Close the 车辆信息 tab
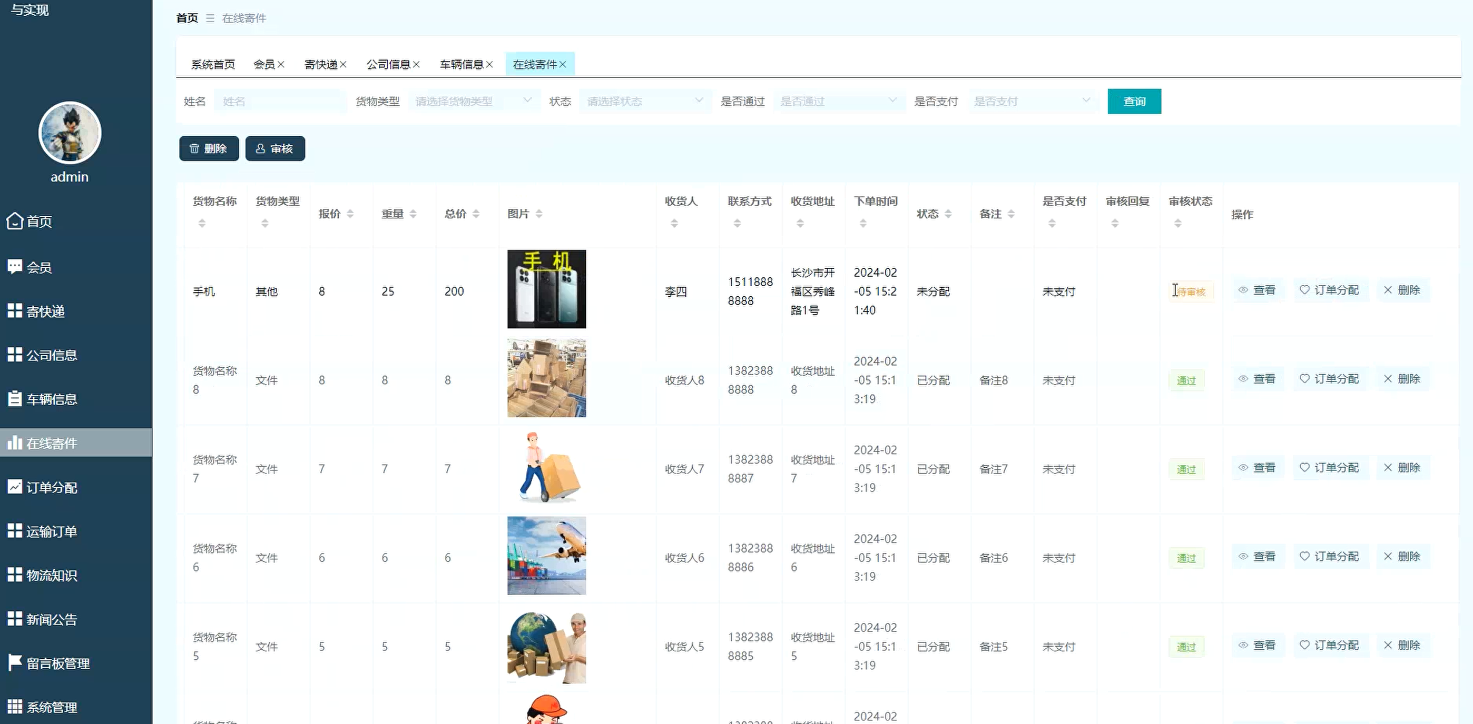This screenshot has width=1473, height=724. (x=489, y=65)
